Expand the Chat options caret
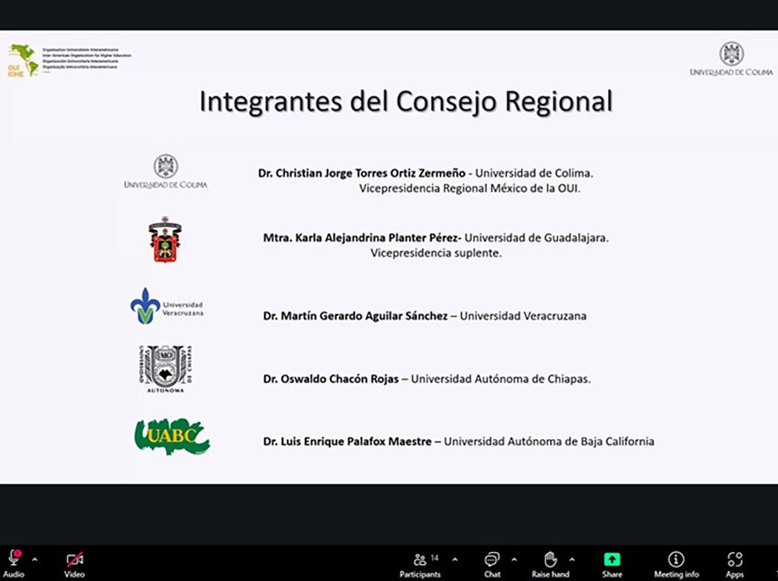The image size is (778, 581). pos(514,559)
